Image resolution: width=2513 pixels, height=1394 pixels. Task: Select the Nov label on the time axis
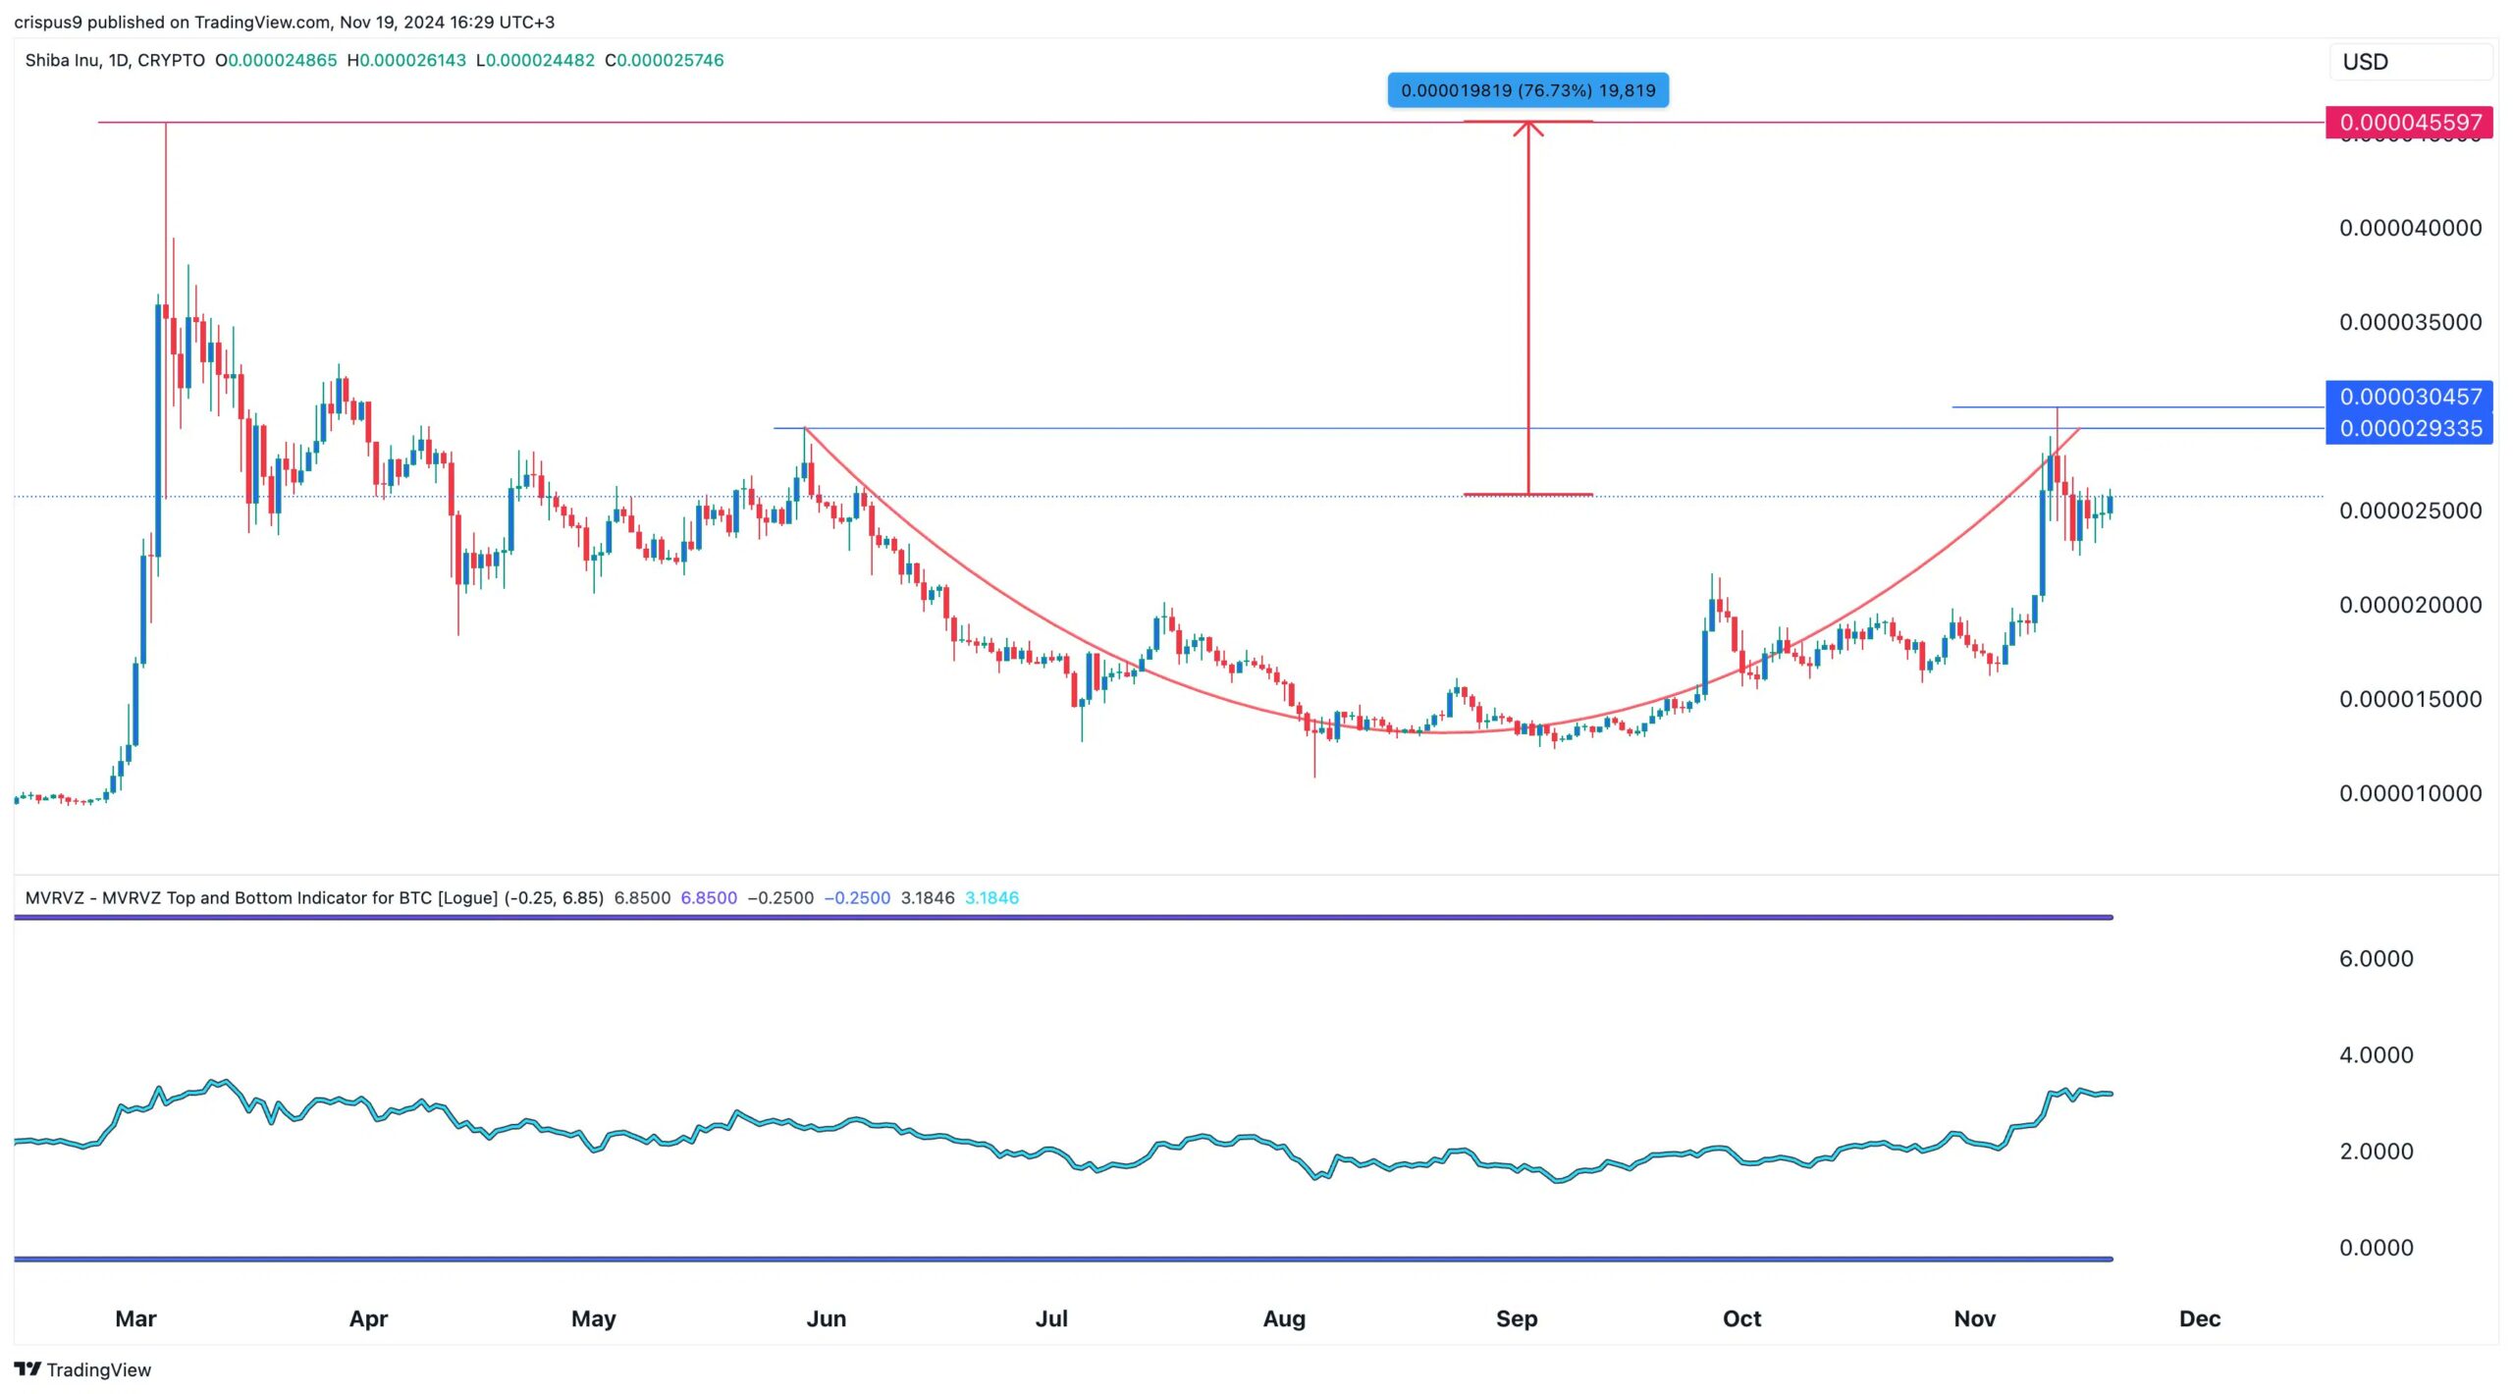(1973, 1319)
